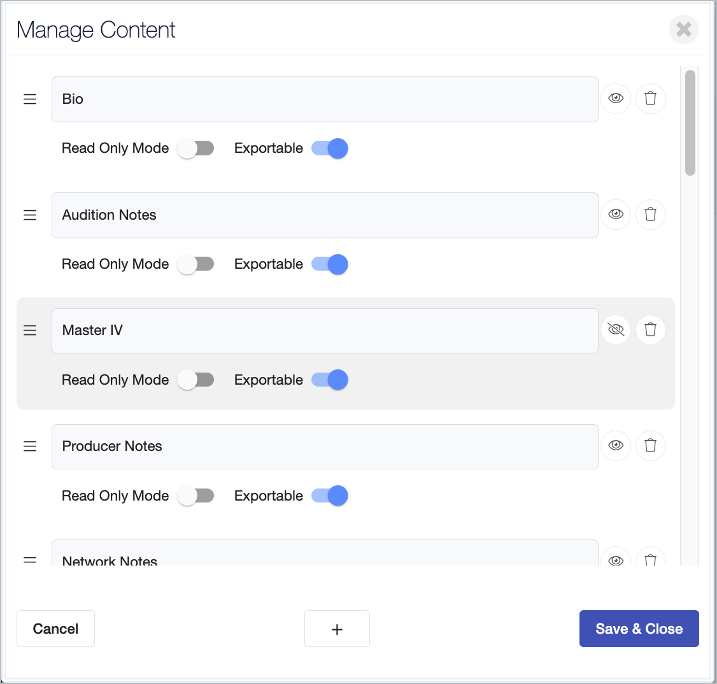Remove the Master IV section
The image size is (717, 684).
tap(650, 330)
